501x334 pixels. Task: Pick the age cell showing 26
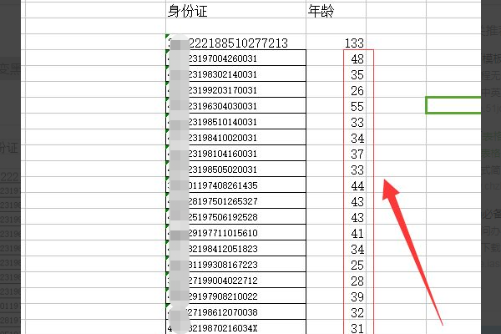(x=337, y=89)
